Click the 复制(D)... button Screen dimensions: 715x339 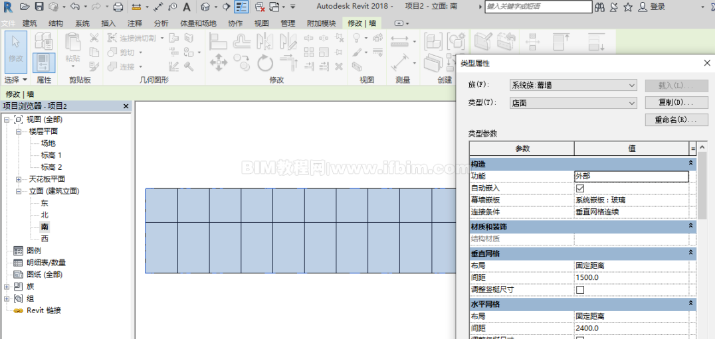point(676,103)
